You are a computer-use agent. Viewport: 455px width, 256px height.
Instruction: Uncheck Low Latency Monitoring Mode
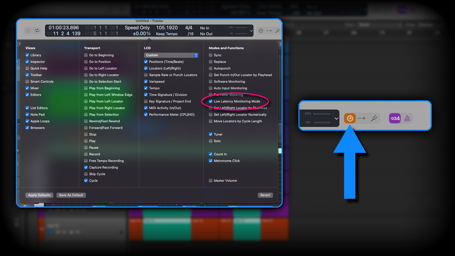[x=211, y=101]
